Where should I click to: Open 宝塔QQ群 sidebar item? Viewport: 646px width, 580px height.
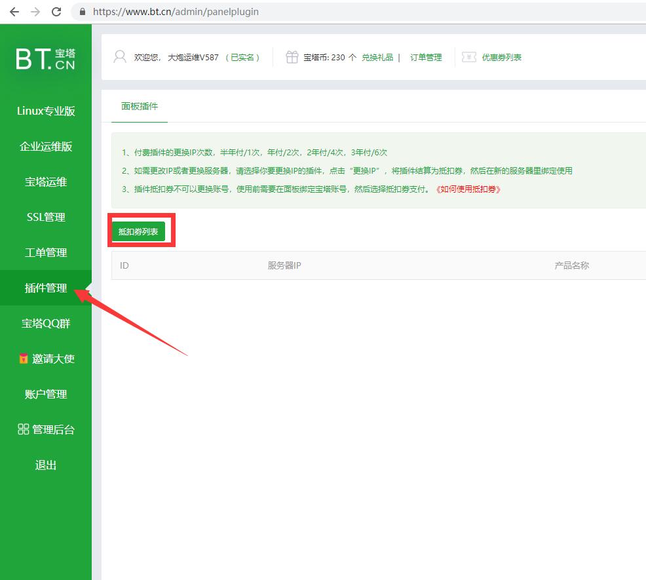[x=46, y=323]
